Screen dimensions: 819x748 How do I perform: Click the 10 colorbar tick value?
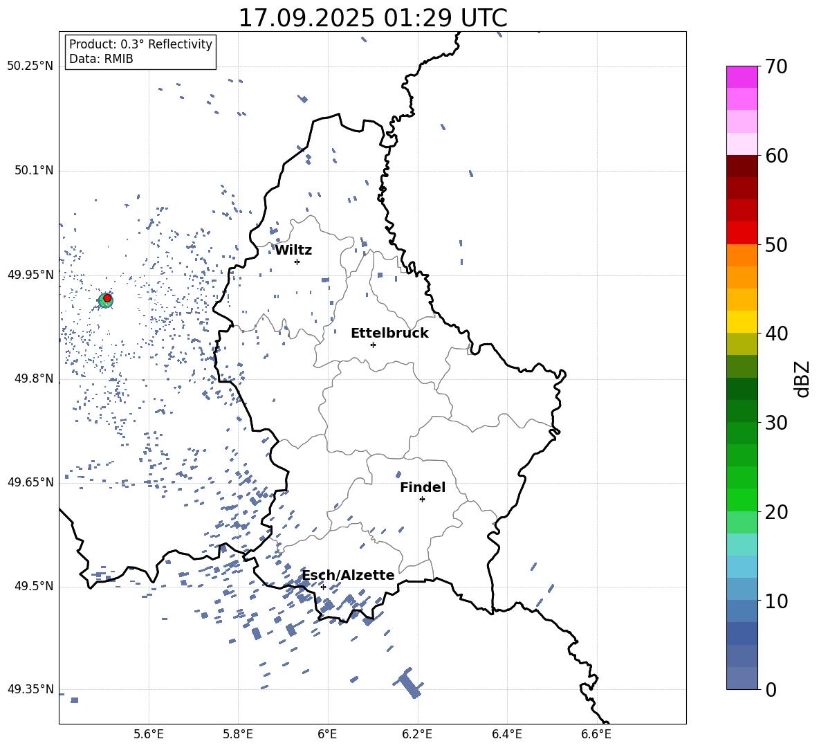776,601
